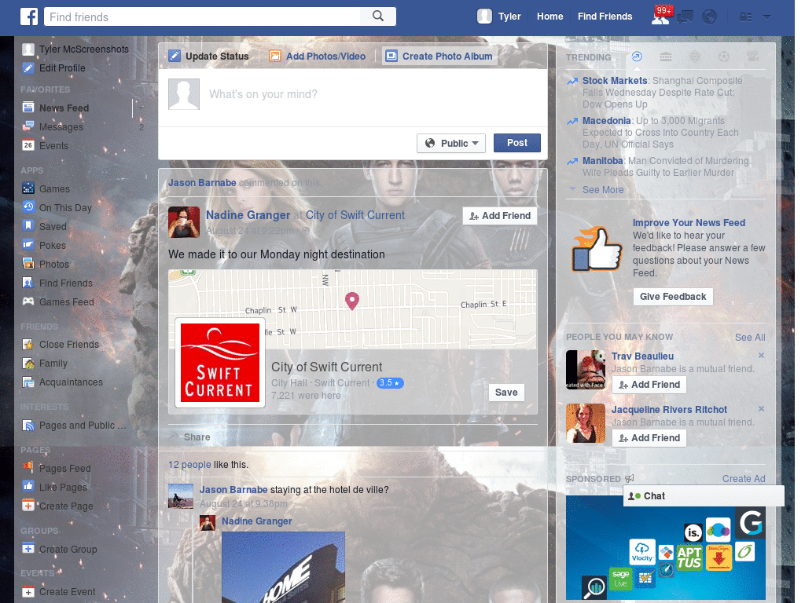Select top trends icon in Trending

click(x=637, y=57)
